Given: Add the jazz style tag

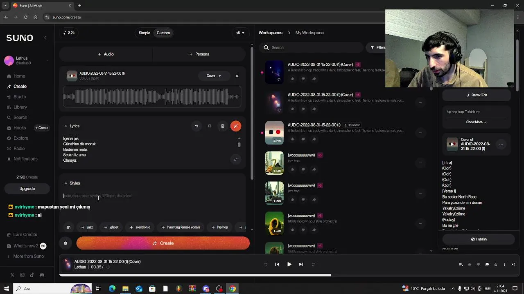Looking at the screenshot, I should [87, 227].
